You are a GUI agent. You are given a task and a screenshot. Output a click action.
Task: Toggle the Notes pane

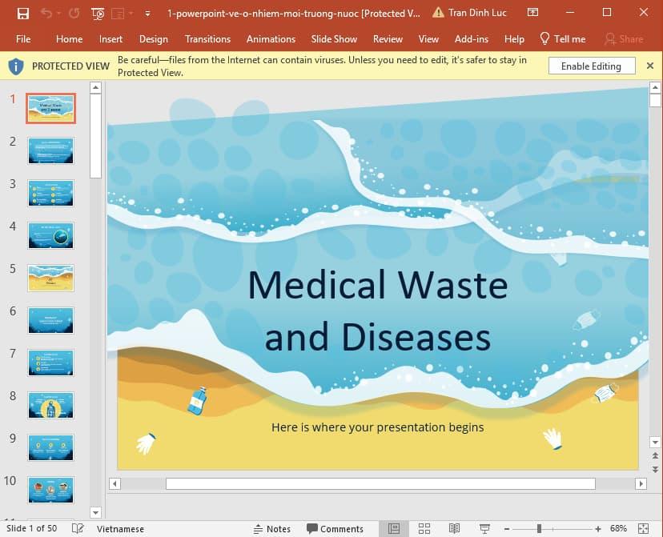click(x=272, y=528)
